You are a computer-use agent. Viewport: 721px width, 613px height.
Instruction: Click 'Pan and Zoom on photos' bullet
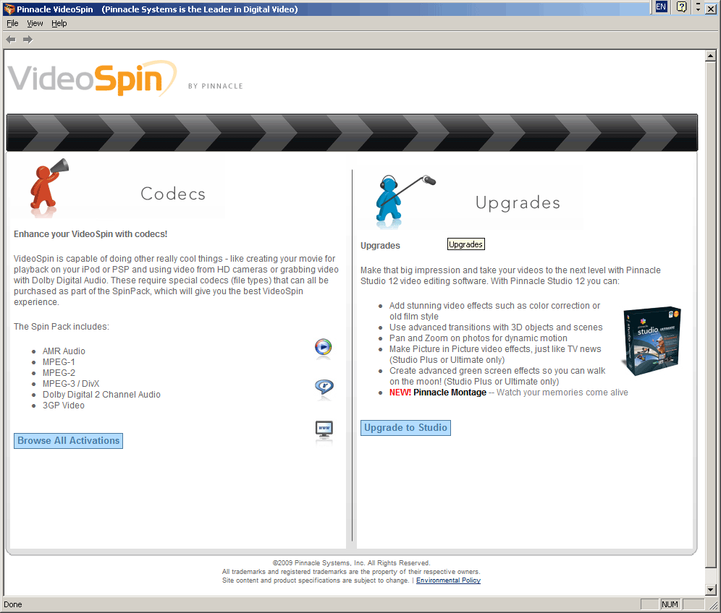(478, 338)
